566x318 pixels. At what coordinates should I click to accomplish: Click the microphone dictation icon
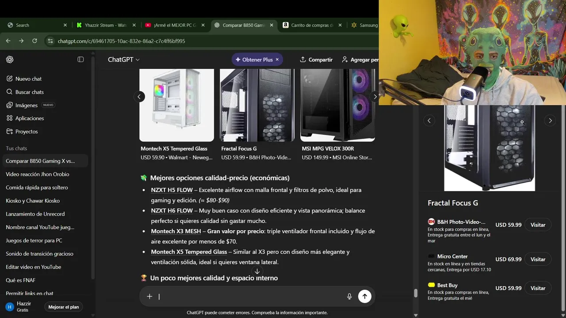coord(349,296)
